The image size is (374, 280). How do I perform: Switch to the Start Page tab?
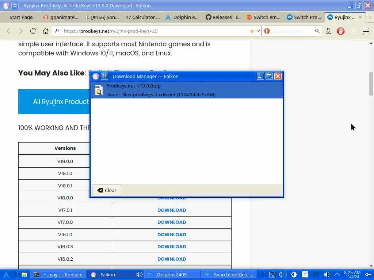tap(21, 17)
